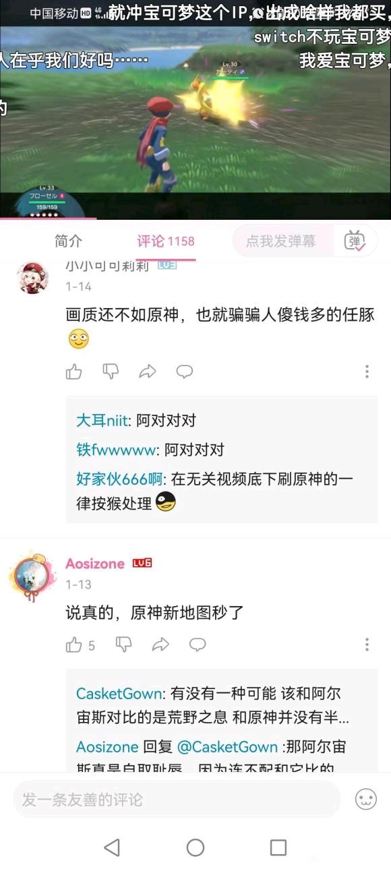This screenshot has height=869, width=391.
Task: Reply to Aosizone's comment via bubble icon
Action: coord(198,645)
